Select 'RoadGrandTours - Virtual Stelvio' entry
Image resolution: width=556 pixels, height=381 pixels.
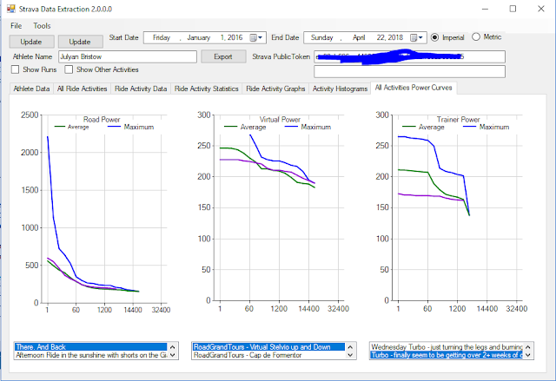click(x=268, y=347)
